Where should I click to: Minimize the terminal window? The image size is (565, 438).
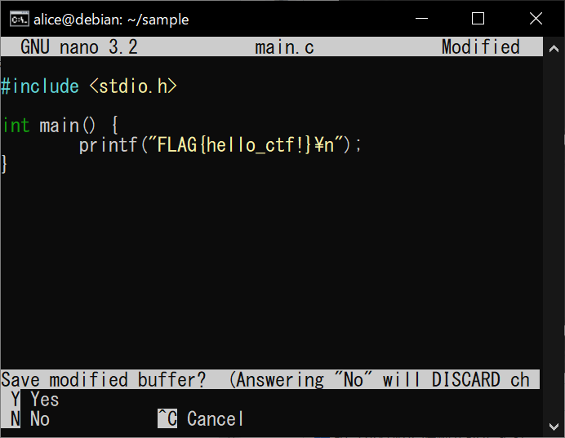[x=421, y=19]
